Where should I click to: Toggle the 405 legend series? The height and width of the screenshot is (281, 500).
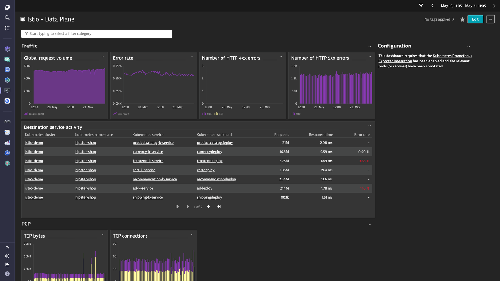(x=219, y=114)
